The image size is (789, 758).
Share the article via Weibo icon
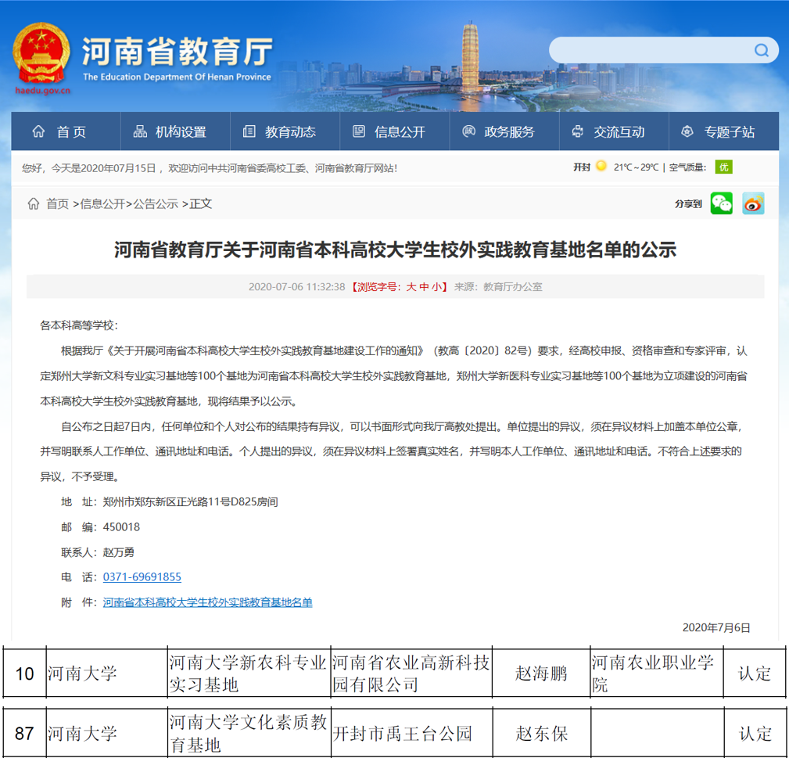pos(753,203)
